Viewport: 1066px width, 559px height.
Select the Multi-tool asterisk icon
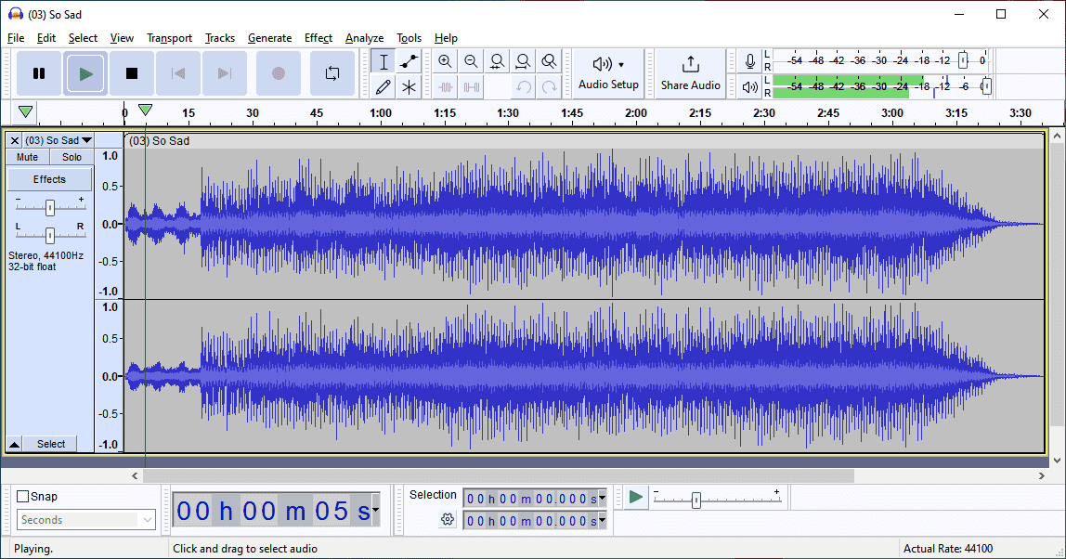(x=409, y=87)
